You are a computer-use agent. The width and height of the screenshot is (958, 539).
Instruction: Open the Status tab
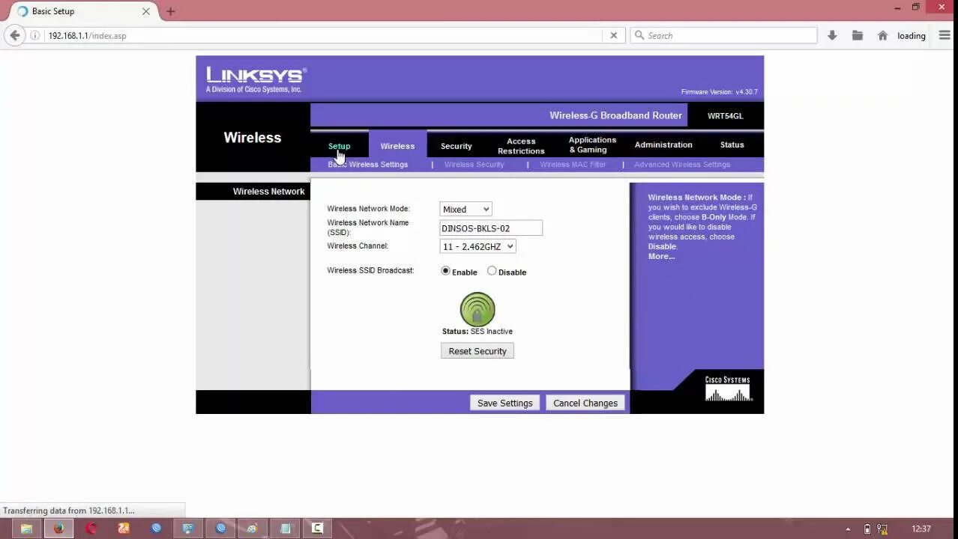pos(732,144)
